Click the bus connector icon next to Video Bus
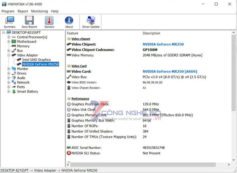Image resolution: width=237 pixels, height=173 pixels. tap(69, 77)
